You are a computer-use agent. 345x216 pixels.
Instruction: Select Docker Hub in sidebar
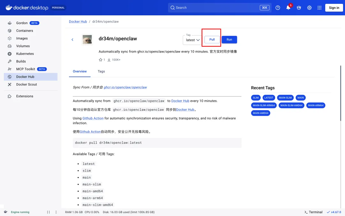[31, 77]
